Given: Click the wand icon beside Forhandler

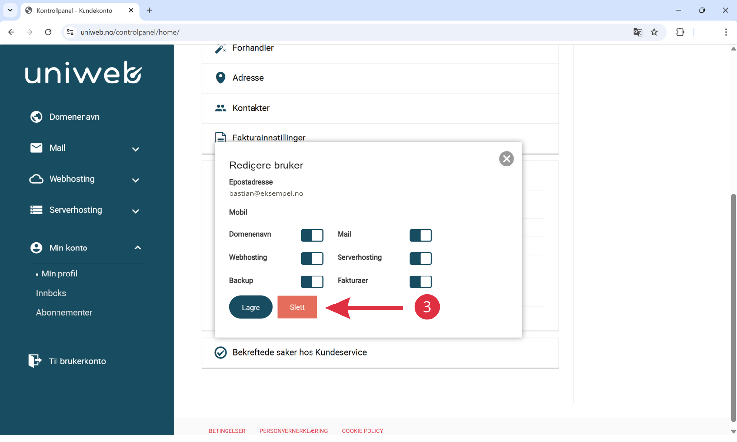Looking at the screenshot, I should click(x=220, y=48).
